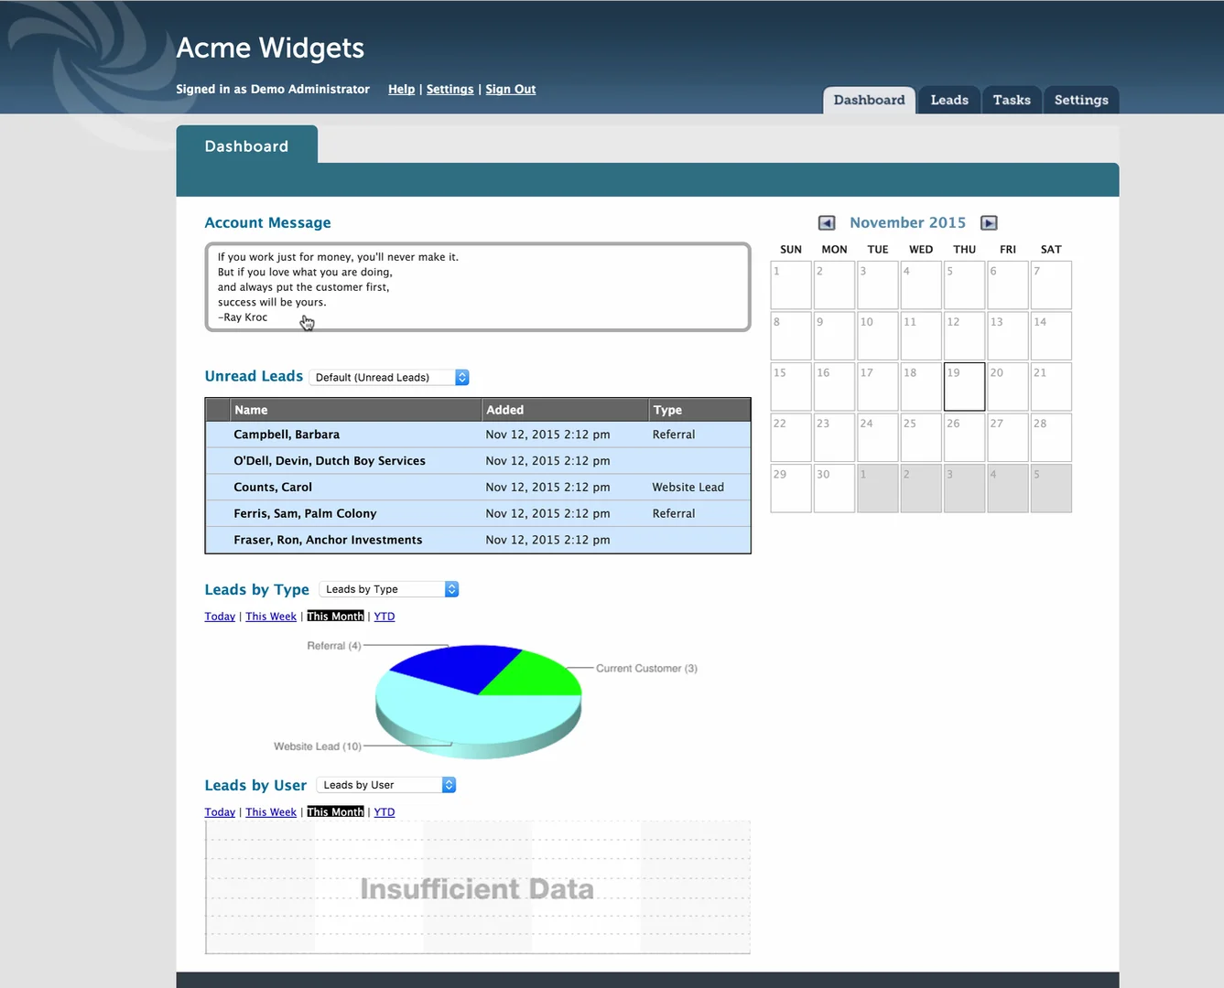This screenshot has height=988, width=1224.
Task: Select the Settings tab in navigation
Action: pyautogui.click(x=1081, y=100)
